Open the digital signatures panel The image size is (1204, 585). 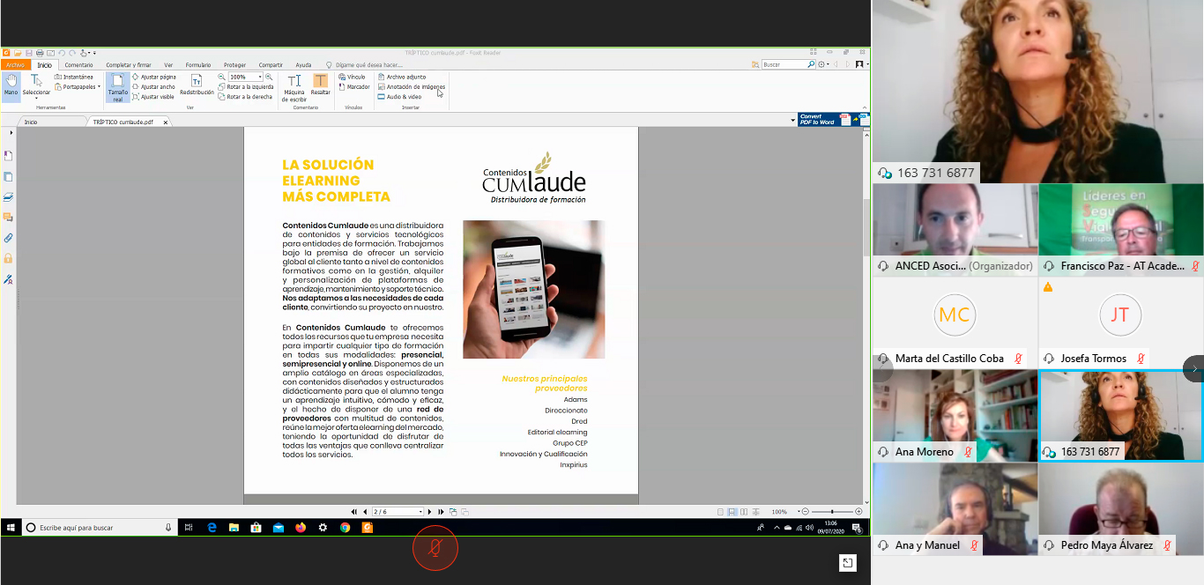coord(8,279)
